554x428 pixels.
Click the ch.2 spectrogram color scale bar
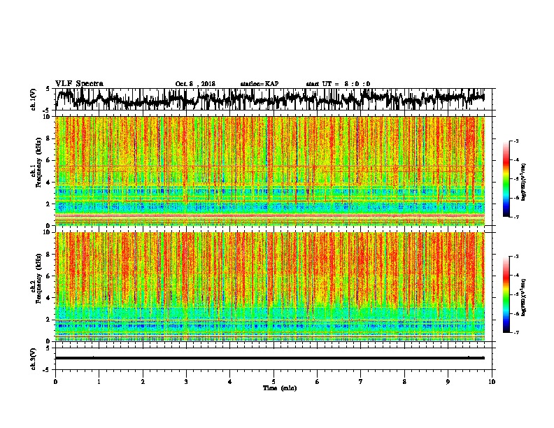(506, 294)
